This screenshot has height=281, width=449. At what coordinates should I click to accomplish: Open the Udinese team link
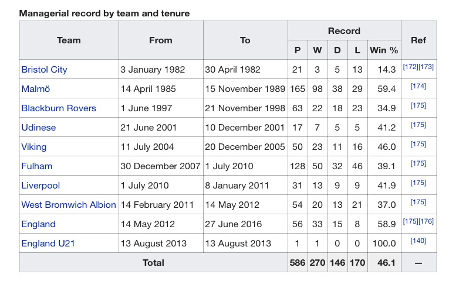(x=39, y=128)
